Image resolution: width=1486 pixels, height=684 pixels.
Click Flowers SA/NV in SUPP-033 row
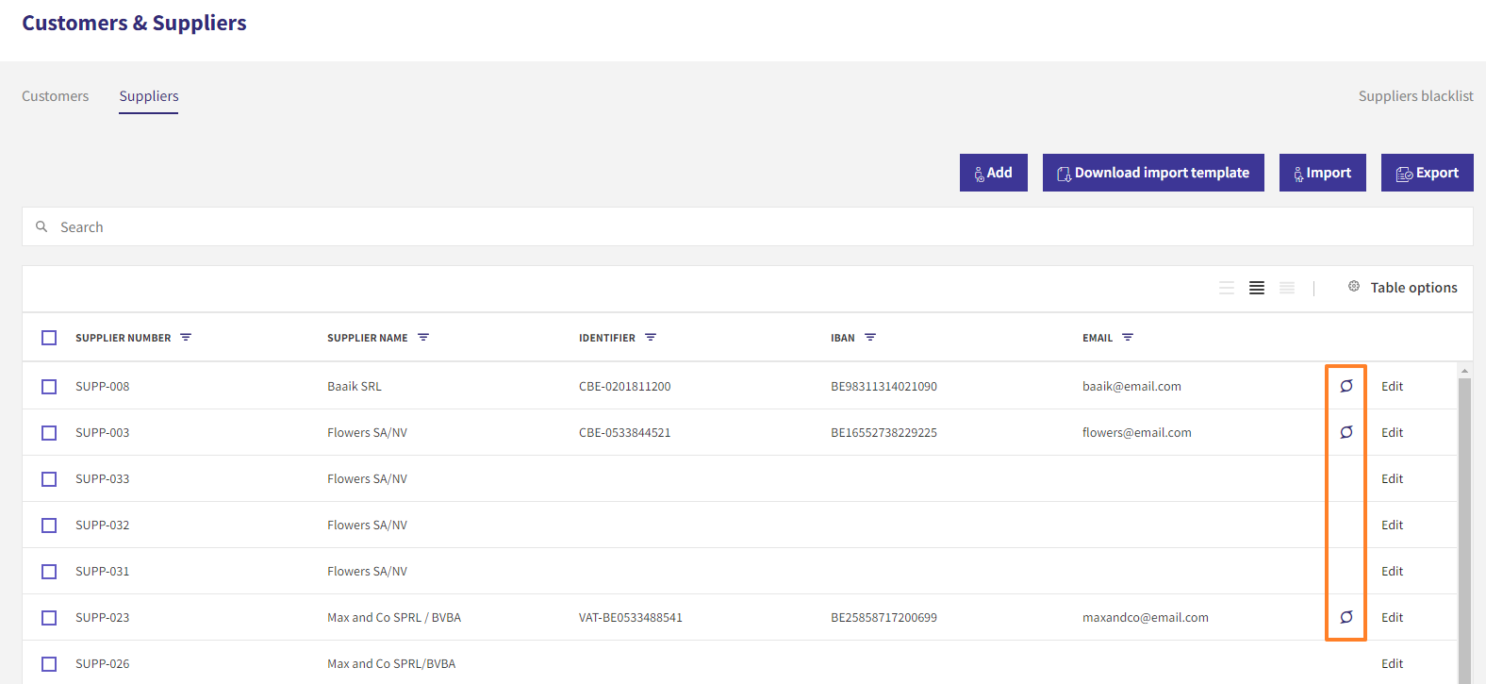point(367,478)
